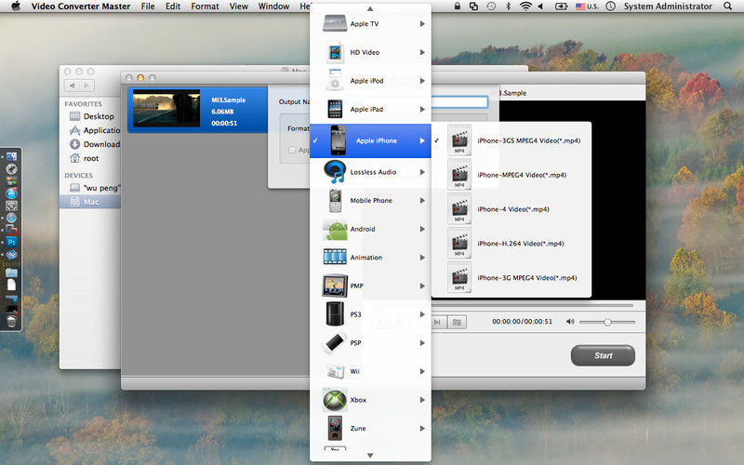Viewport: 744px width, 465px height.
Task: Click MP4 icon beside iPhone-MPEG4 Video
Action: point(459,175)
